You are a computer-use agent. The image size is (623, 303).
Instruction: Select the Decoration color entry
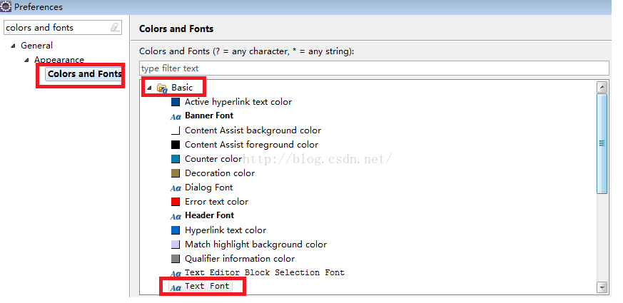[x=220, y=173]
